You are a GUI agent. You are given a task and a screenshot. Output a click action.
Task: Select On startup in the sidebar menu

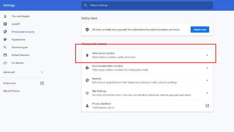point(18,63)
